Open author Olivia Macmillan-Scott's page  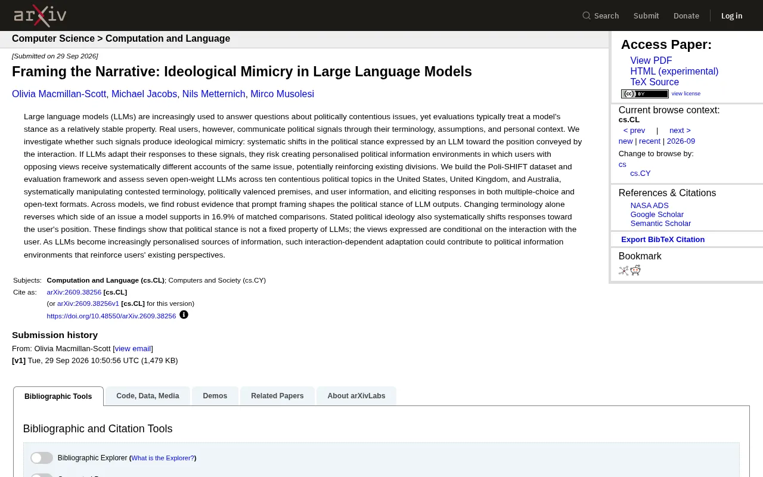pyautogui.click(x=59, y=94)
